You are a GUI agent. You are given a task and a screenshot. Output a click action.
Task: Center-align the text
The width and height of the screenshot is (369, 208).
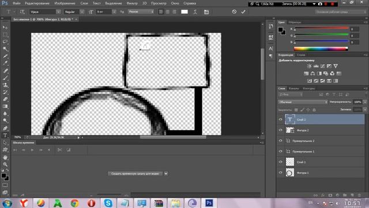168,12
